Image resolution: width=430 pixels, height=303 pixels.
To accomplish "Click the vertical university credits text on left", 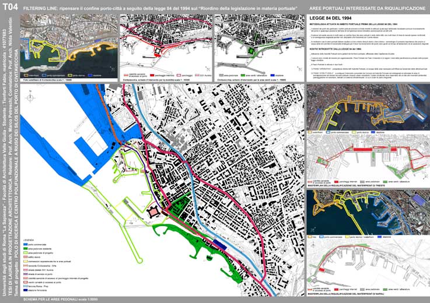I will click(10, 156).
